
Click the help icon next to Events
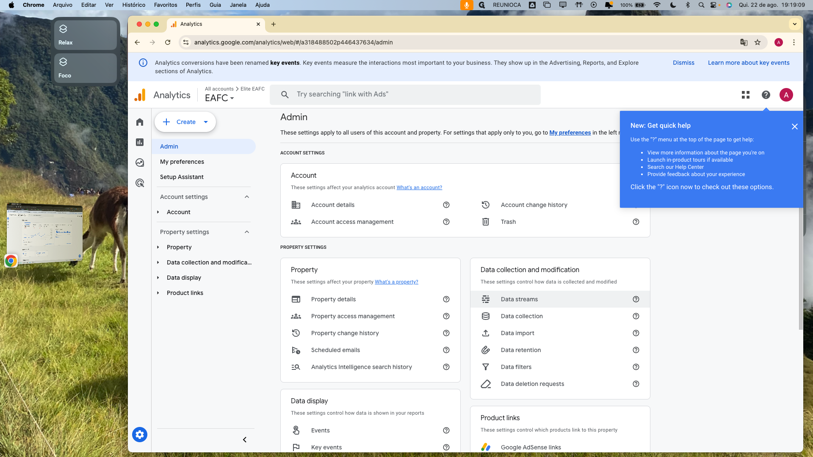coord(446,430)
